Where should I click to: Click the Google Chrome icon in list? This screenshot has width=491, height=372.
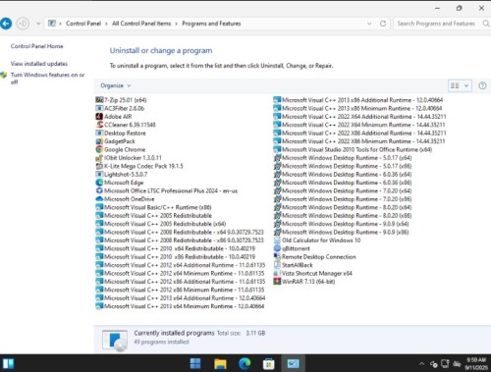[x=99, y=149]
